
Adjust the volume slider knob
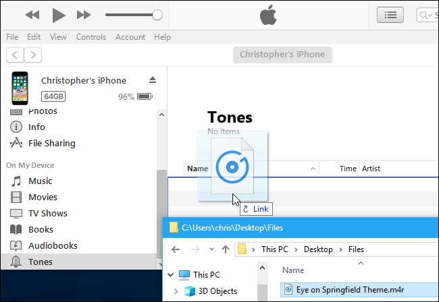157,14
